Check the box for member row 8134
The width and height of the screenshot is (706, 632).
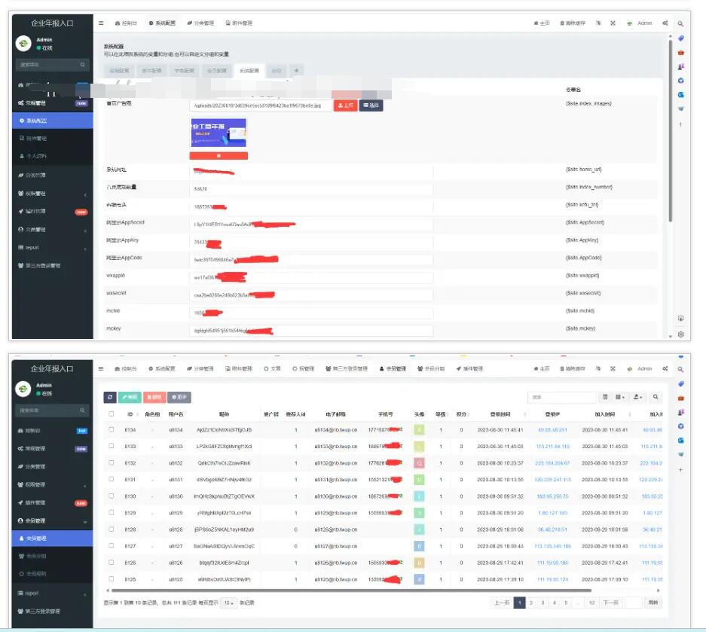(x=112, y=430)
